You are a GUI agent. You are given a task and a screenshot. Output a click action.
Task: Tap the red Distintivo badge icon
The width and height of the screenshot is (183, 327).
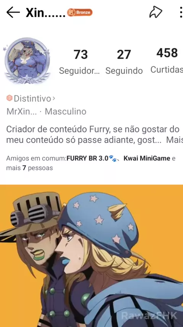[x=10, y=98]
